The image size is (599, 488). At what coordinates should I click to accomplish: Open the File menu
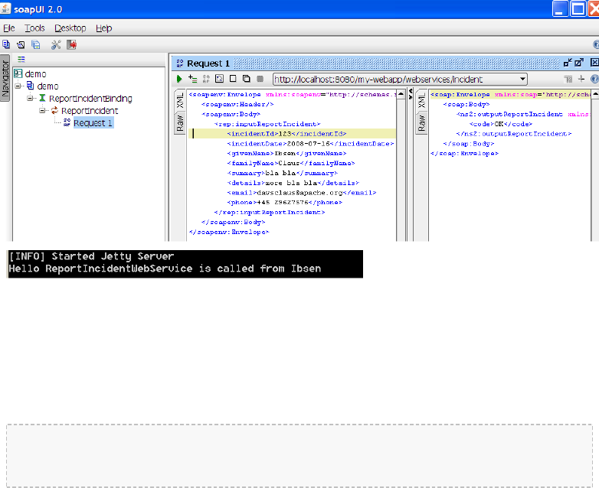coord(8,28)
